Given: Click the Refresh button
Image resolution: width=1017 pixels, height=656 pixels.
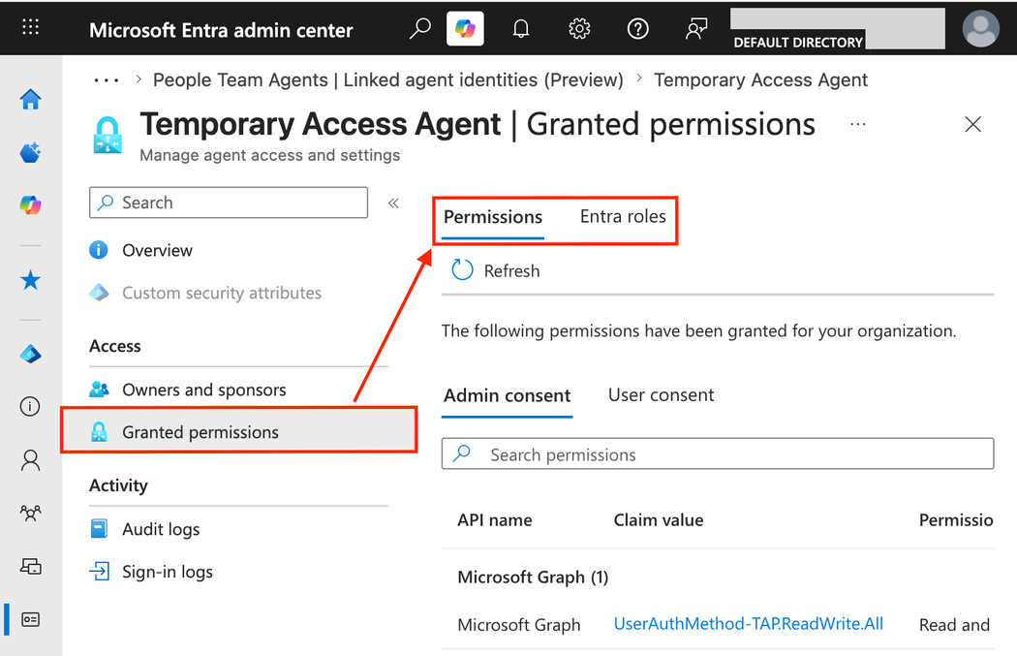Looking at the screenshot, I should click(x=496, y=270).
